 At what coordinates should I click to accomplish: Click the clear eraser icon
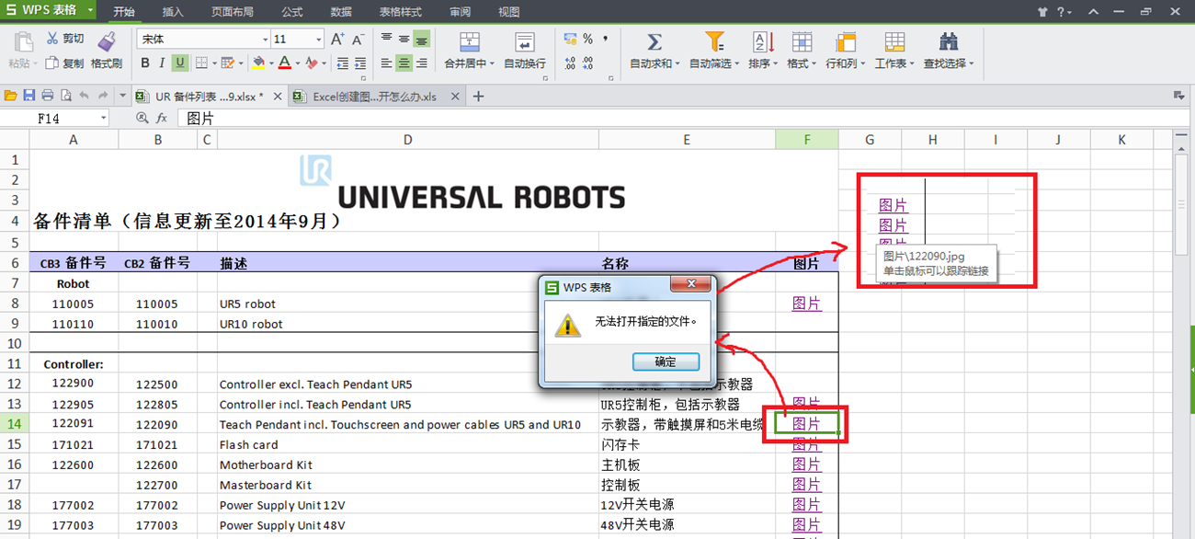click(312, 63)
